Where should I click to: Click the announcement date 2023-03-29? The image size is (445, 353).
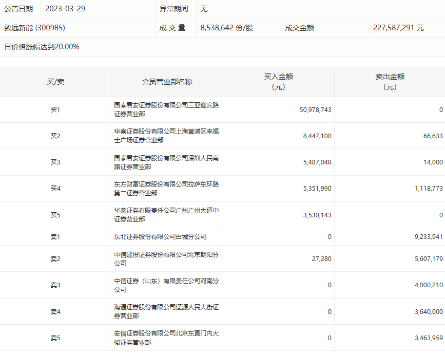tap(65, 9)
